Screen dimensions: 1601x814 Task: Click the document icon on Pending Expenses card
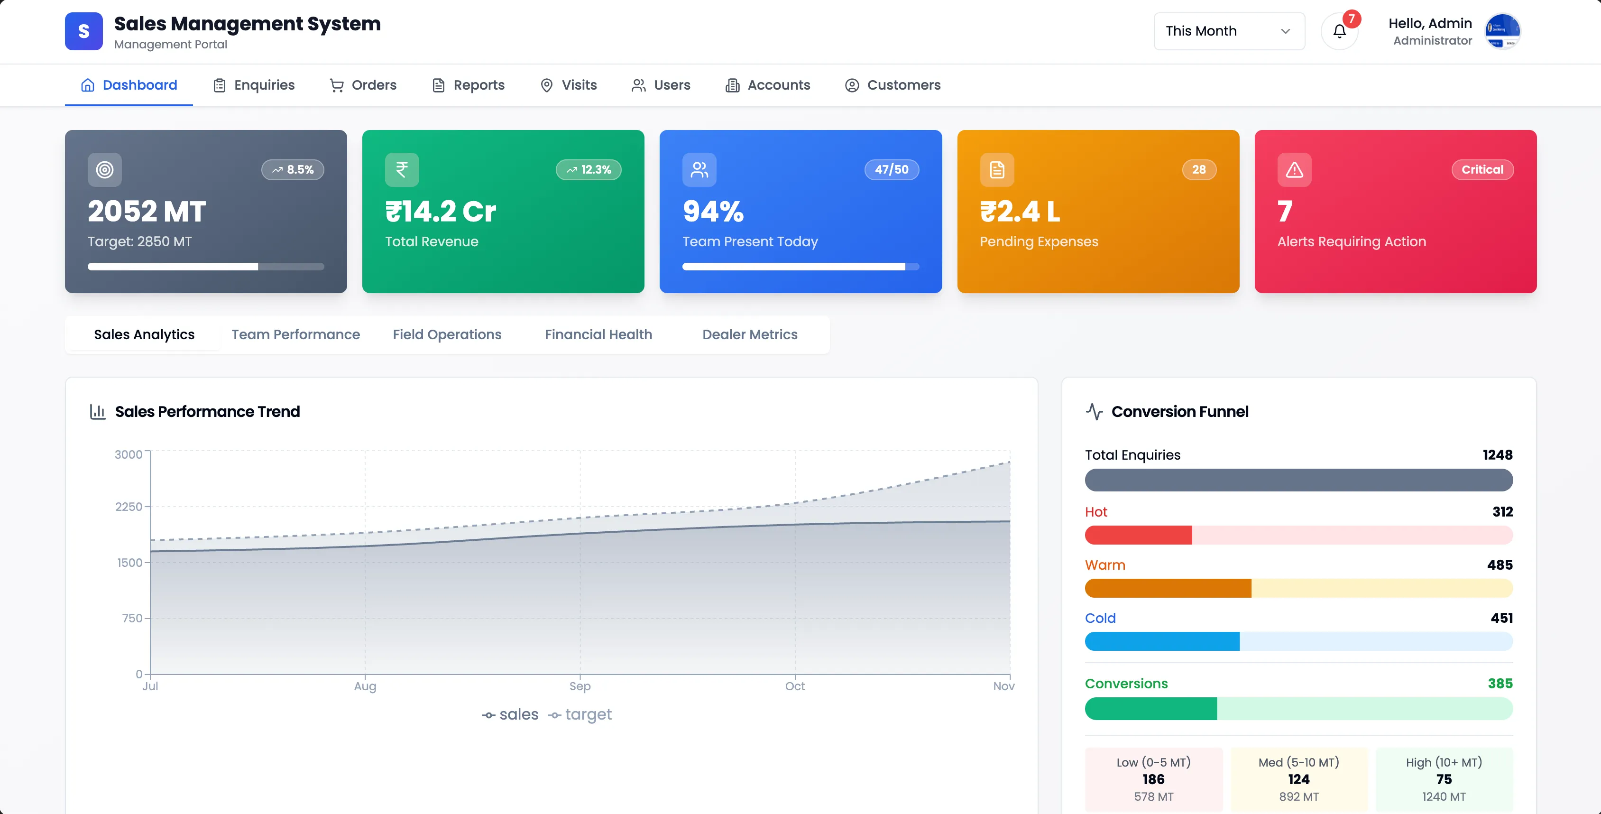[996, 169]
